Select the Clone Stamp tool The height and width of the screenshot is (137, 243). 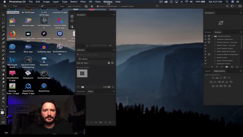coord(3,58)
